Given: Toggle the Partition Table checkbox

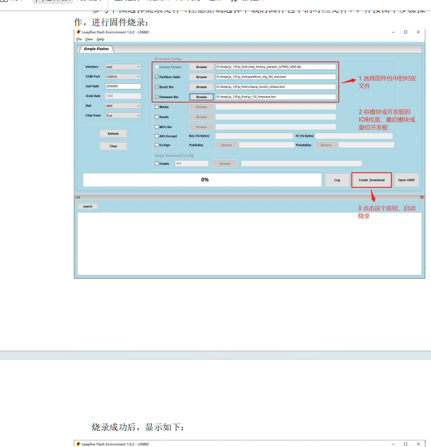Looking at the screenshot, I should point(157,77).
